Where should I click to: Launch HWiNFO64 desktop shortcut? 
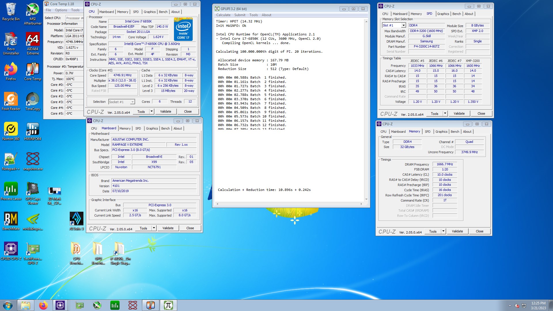pos(33,131)
